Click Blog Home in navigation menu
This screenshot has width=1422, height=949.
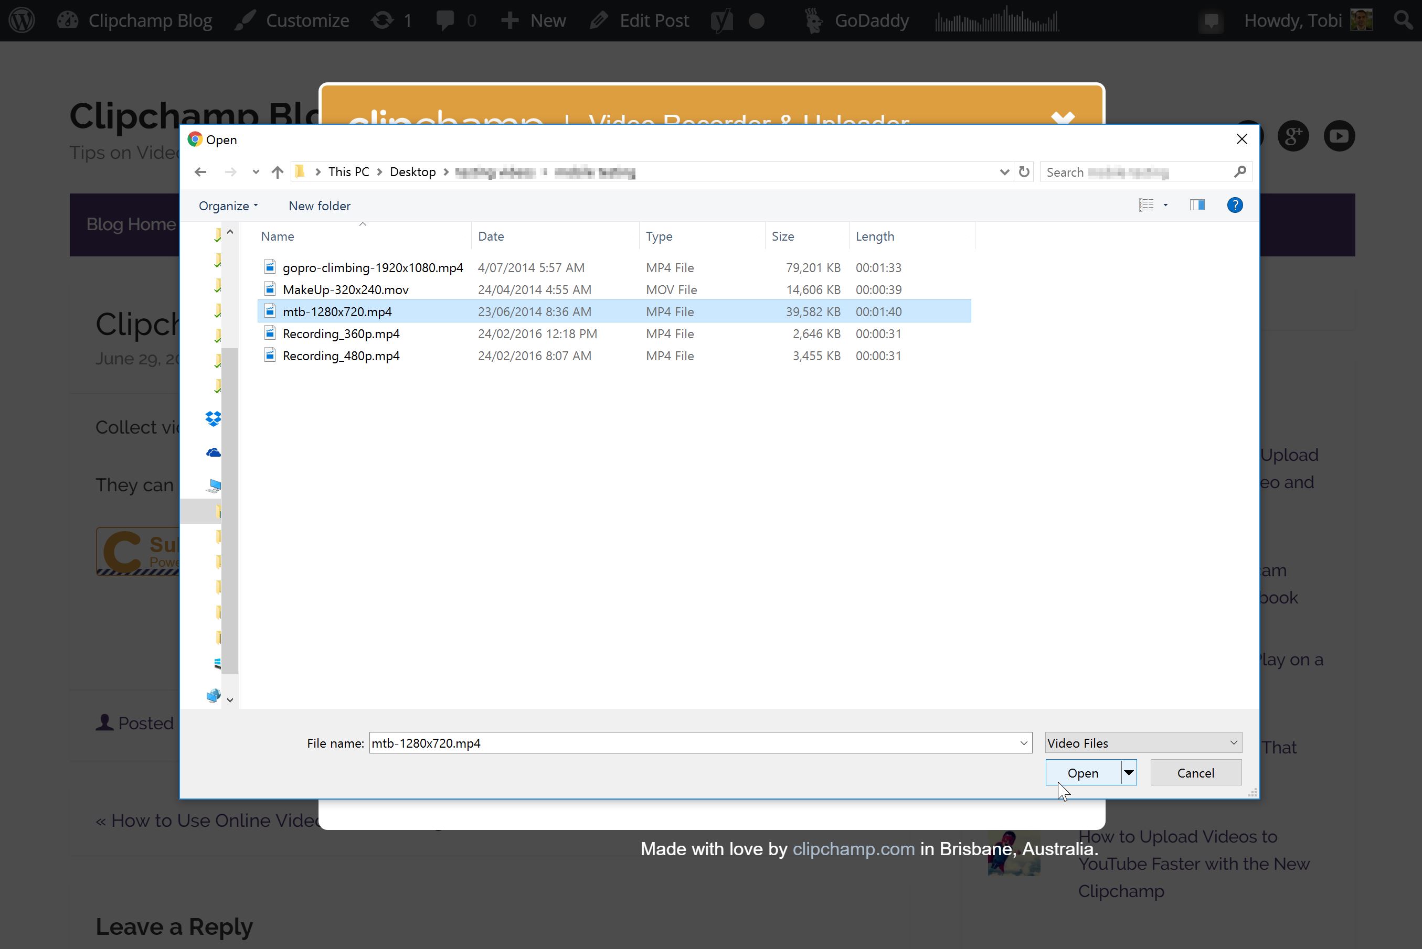(x=131, y=224)
